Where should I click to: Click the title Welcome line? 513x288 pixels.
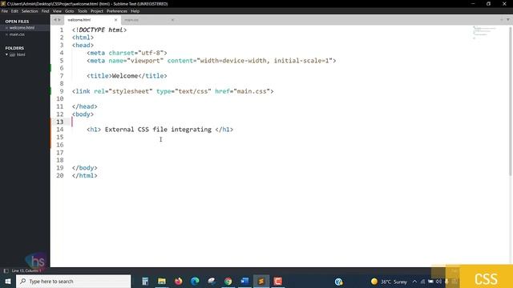[127, 76]
